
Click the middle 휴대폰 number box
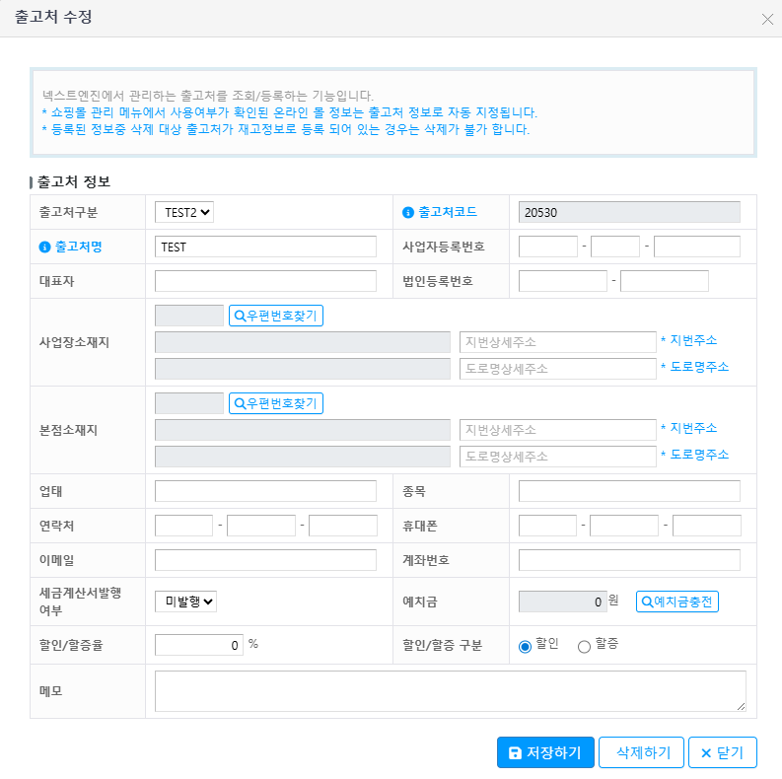click(624, 526)
